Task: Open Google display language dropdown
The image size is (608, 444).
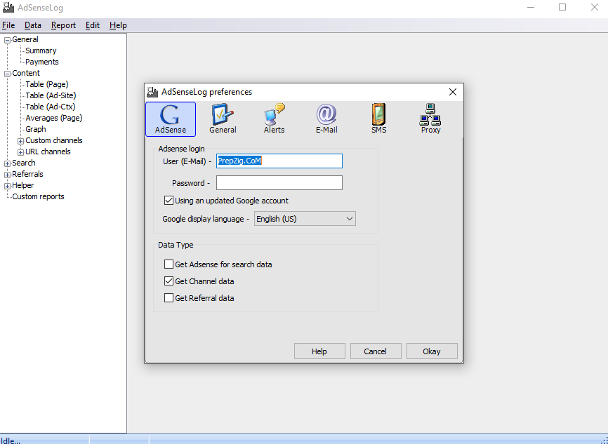Action: pyautogui.click(x=305, y=219)
